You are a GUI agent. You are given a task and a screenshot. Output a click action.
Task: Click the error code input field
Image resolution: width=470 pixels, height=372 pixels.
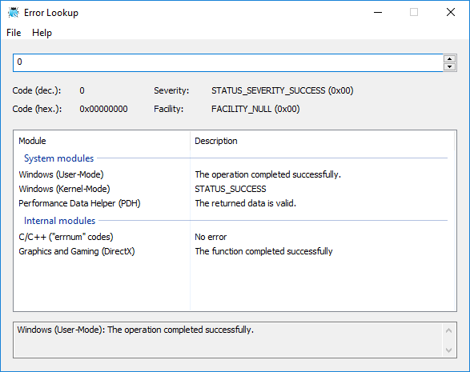[x=228, y=62]
